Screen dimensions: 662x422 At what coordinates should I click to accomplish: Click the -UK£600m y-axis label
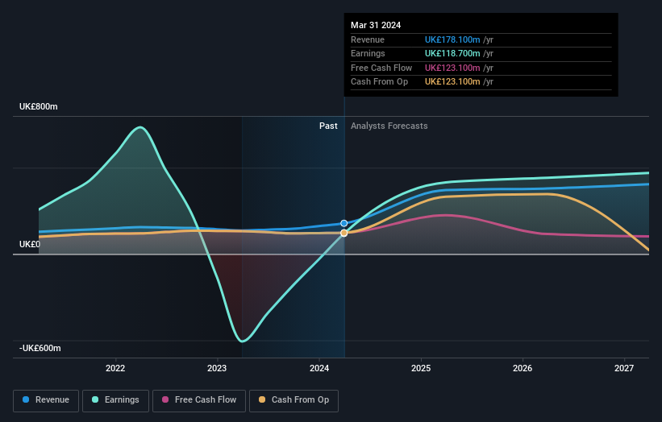[x=40, y=348]
